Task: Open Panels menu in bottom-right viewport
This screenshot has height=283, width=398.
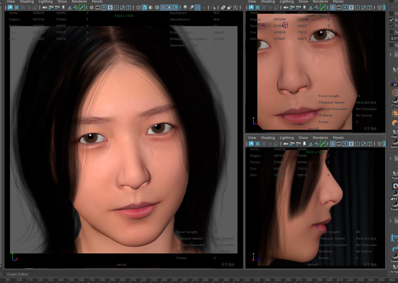Action: (x=338, y=138)
